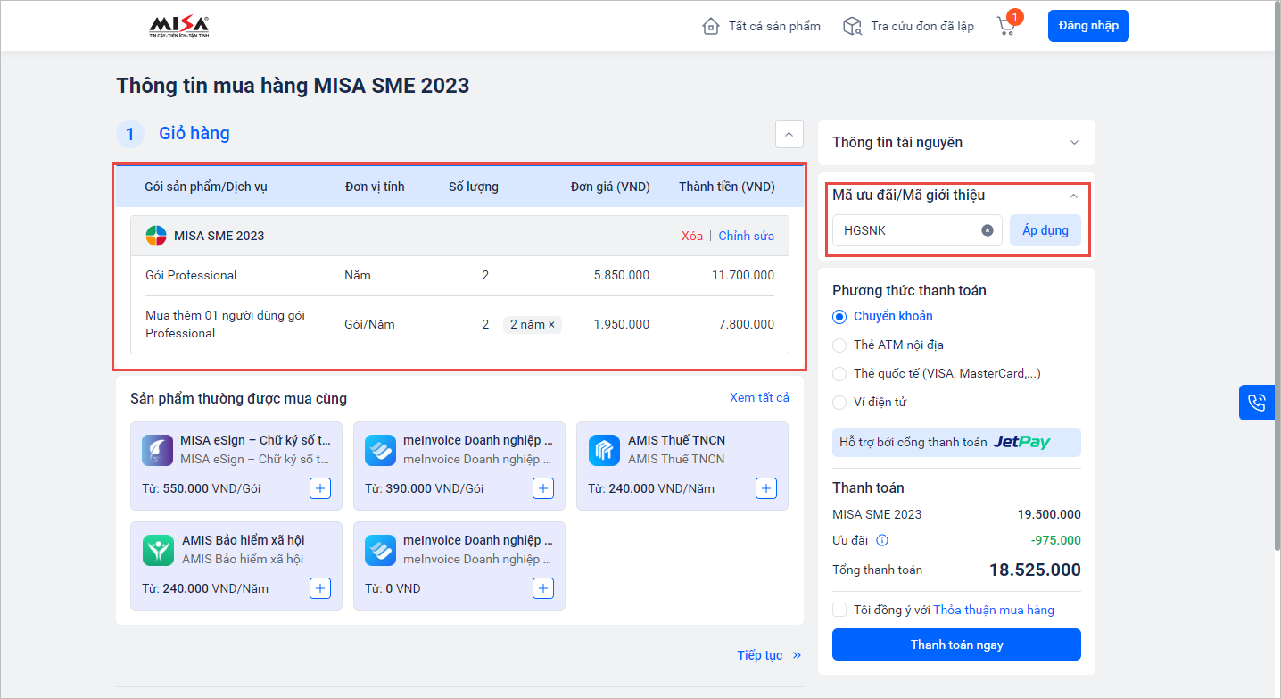Click the Áp dụng promo button
This screenshot has width=1281, height=699.
[x=1045, y=230]
